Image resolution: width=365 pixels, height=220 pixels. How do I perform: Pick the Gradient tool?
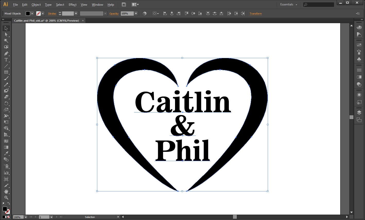[x=6, y=147]
